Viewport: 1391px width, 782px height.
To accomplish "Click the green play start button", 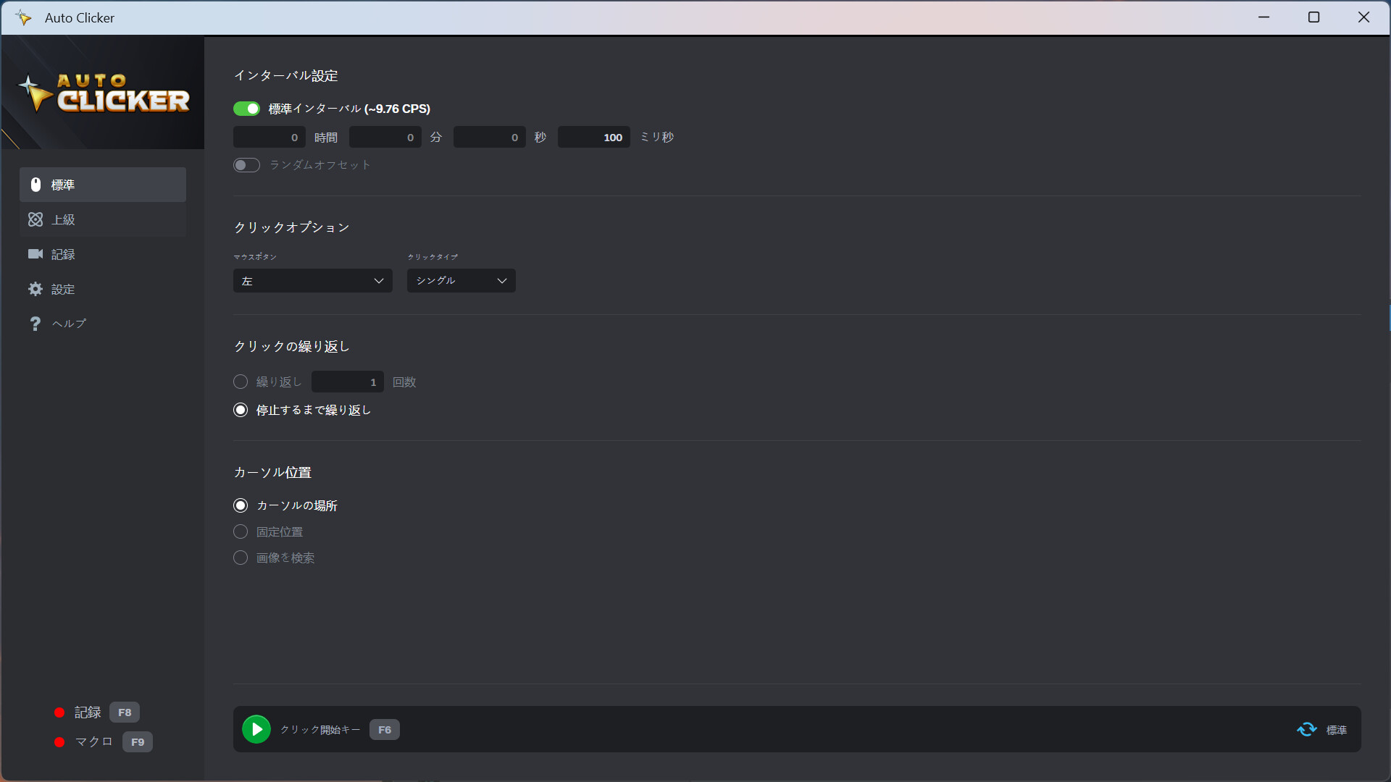I will [256, 729].
